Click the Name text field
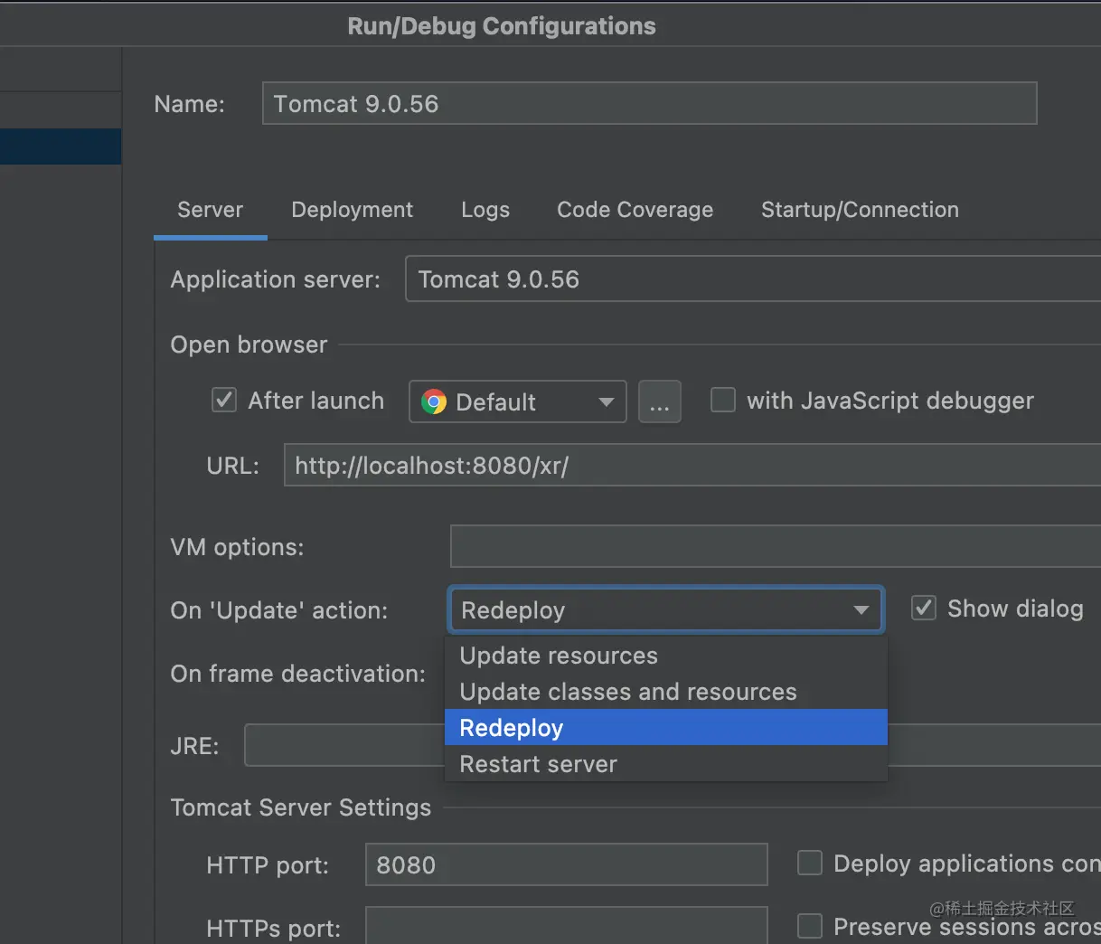This screenshot has height=944, width=1101. pyautogui.click(x=649, y=104)
